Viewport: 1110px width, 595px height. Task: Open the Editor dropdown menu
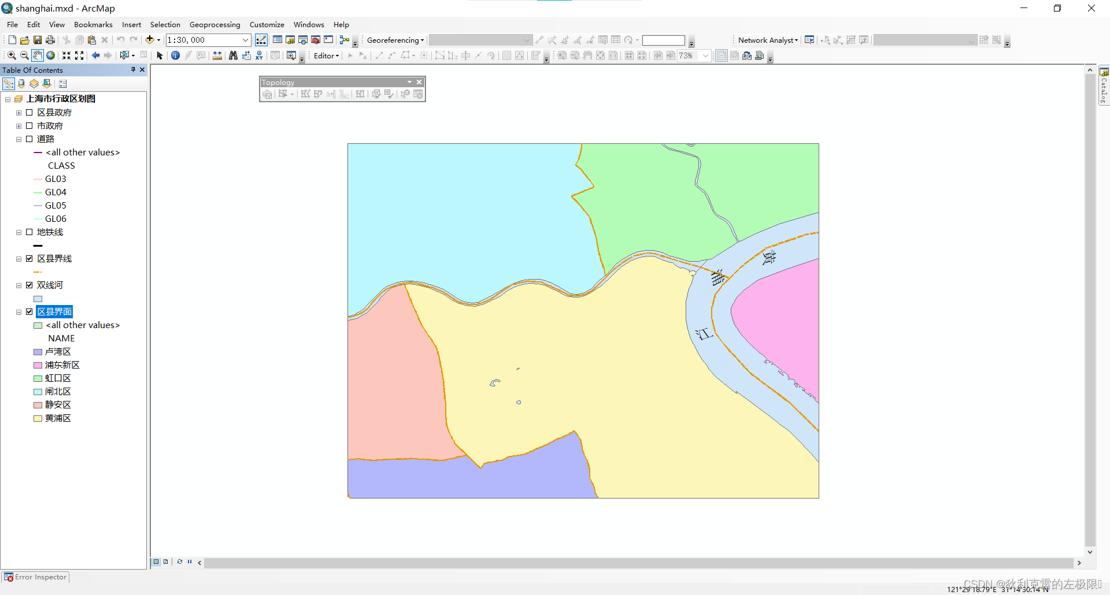[325, 55]
